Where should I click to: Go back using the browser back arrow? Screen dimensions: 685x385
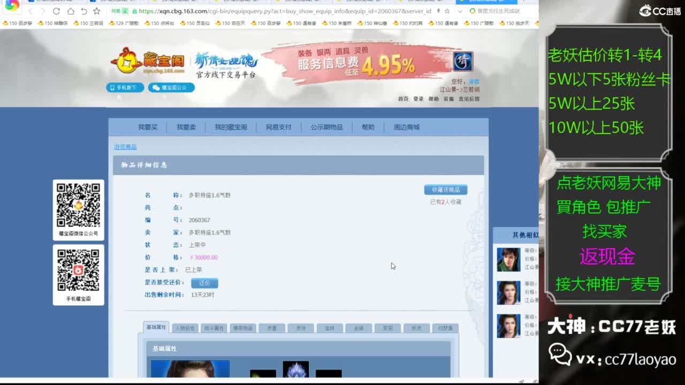pyautogui.click(x=31, y=11)
